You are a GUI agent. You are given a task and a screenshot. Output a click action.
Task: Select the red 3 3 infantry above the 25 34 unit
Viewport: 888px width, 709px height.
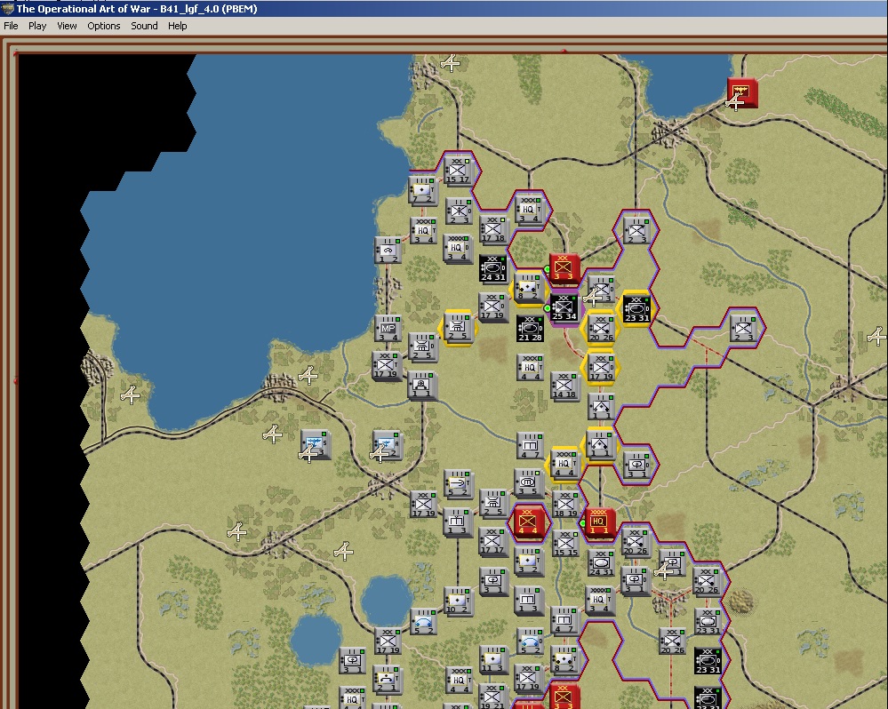pos(564,268)
